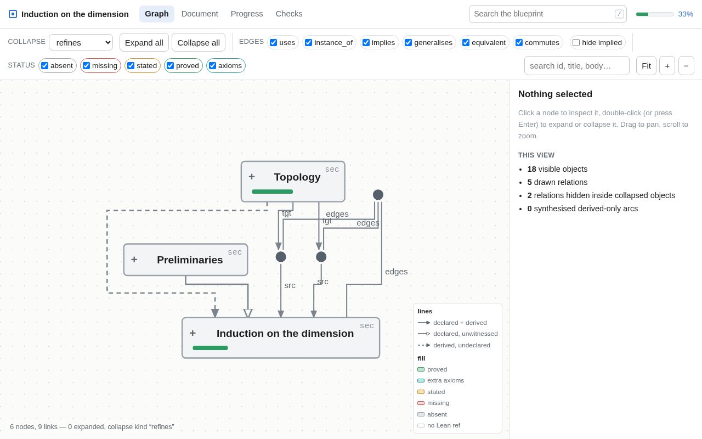Open the Document tab
Image resolution: width=702 pixels, height=439 pixels.
[x=200, y=14]
